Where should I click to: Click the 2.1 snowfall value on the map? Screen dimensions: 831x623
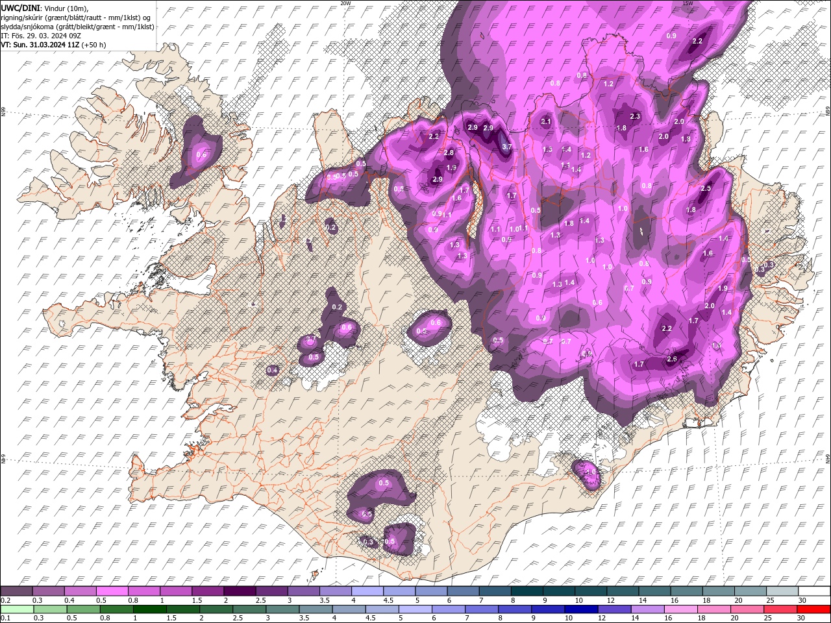coord(546,122)
